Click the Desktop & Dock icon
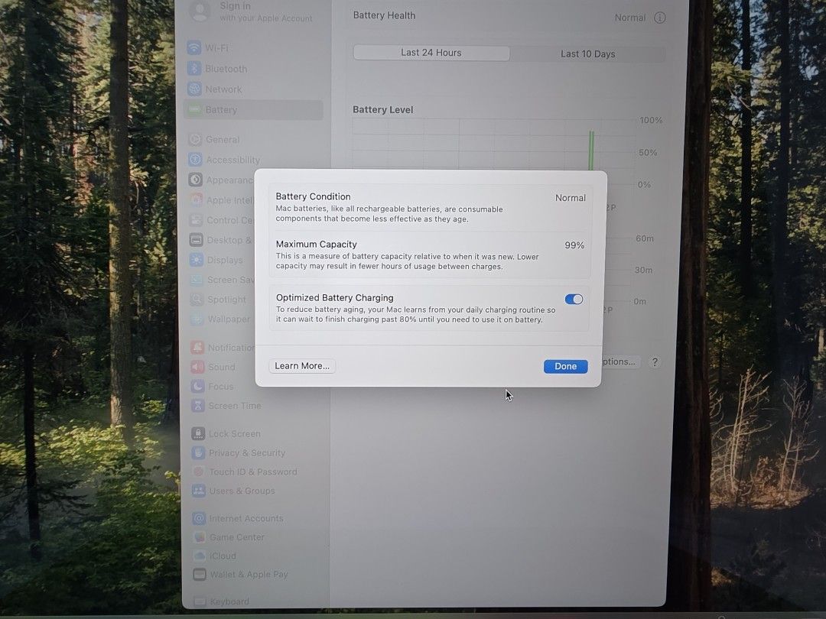This screenshot has width=826, height=619. [196, 240]
